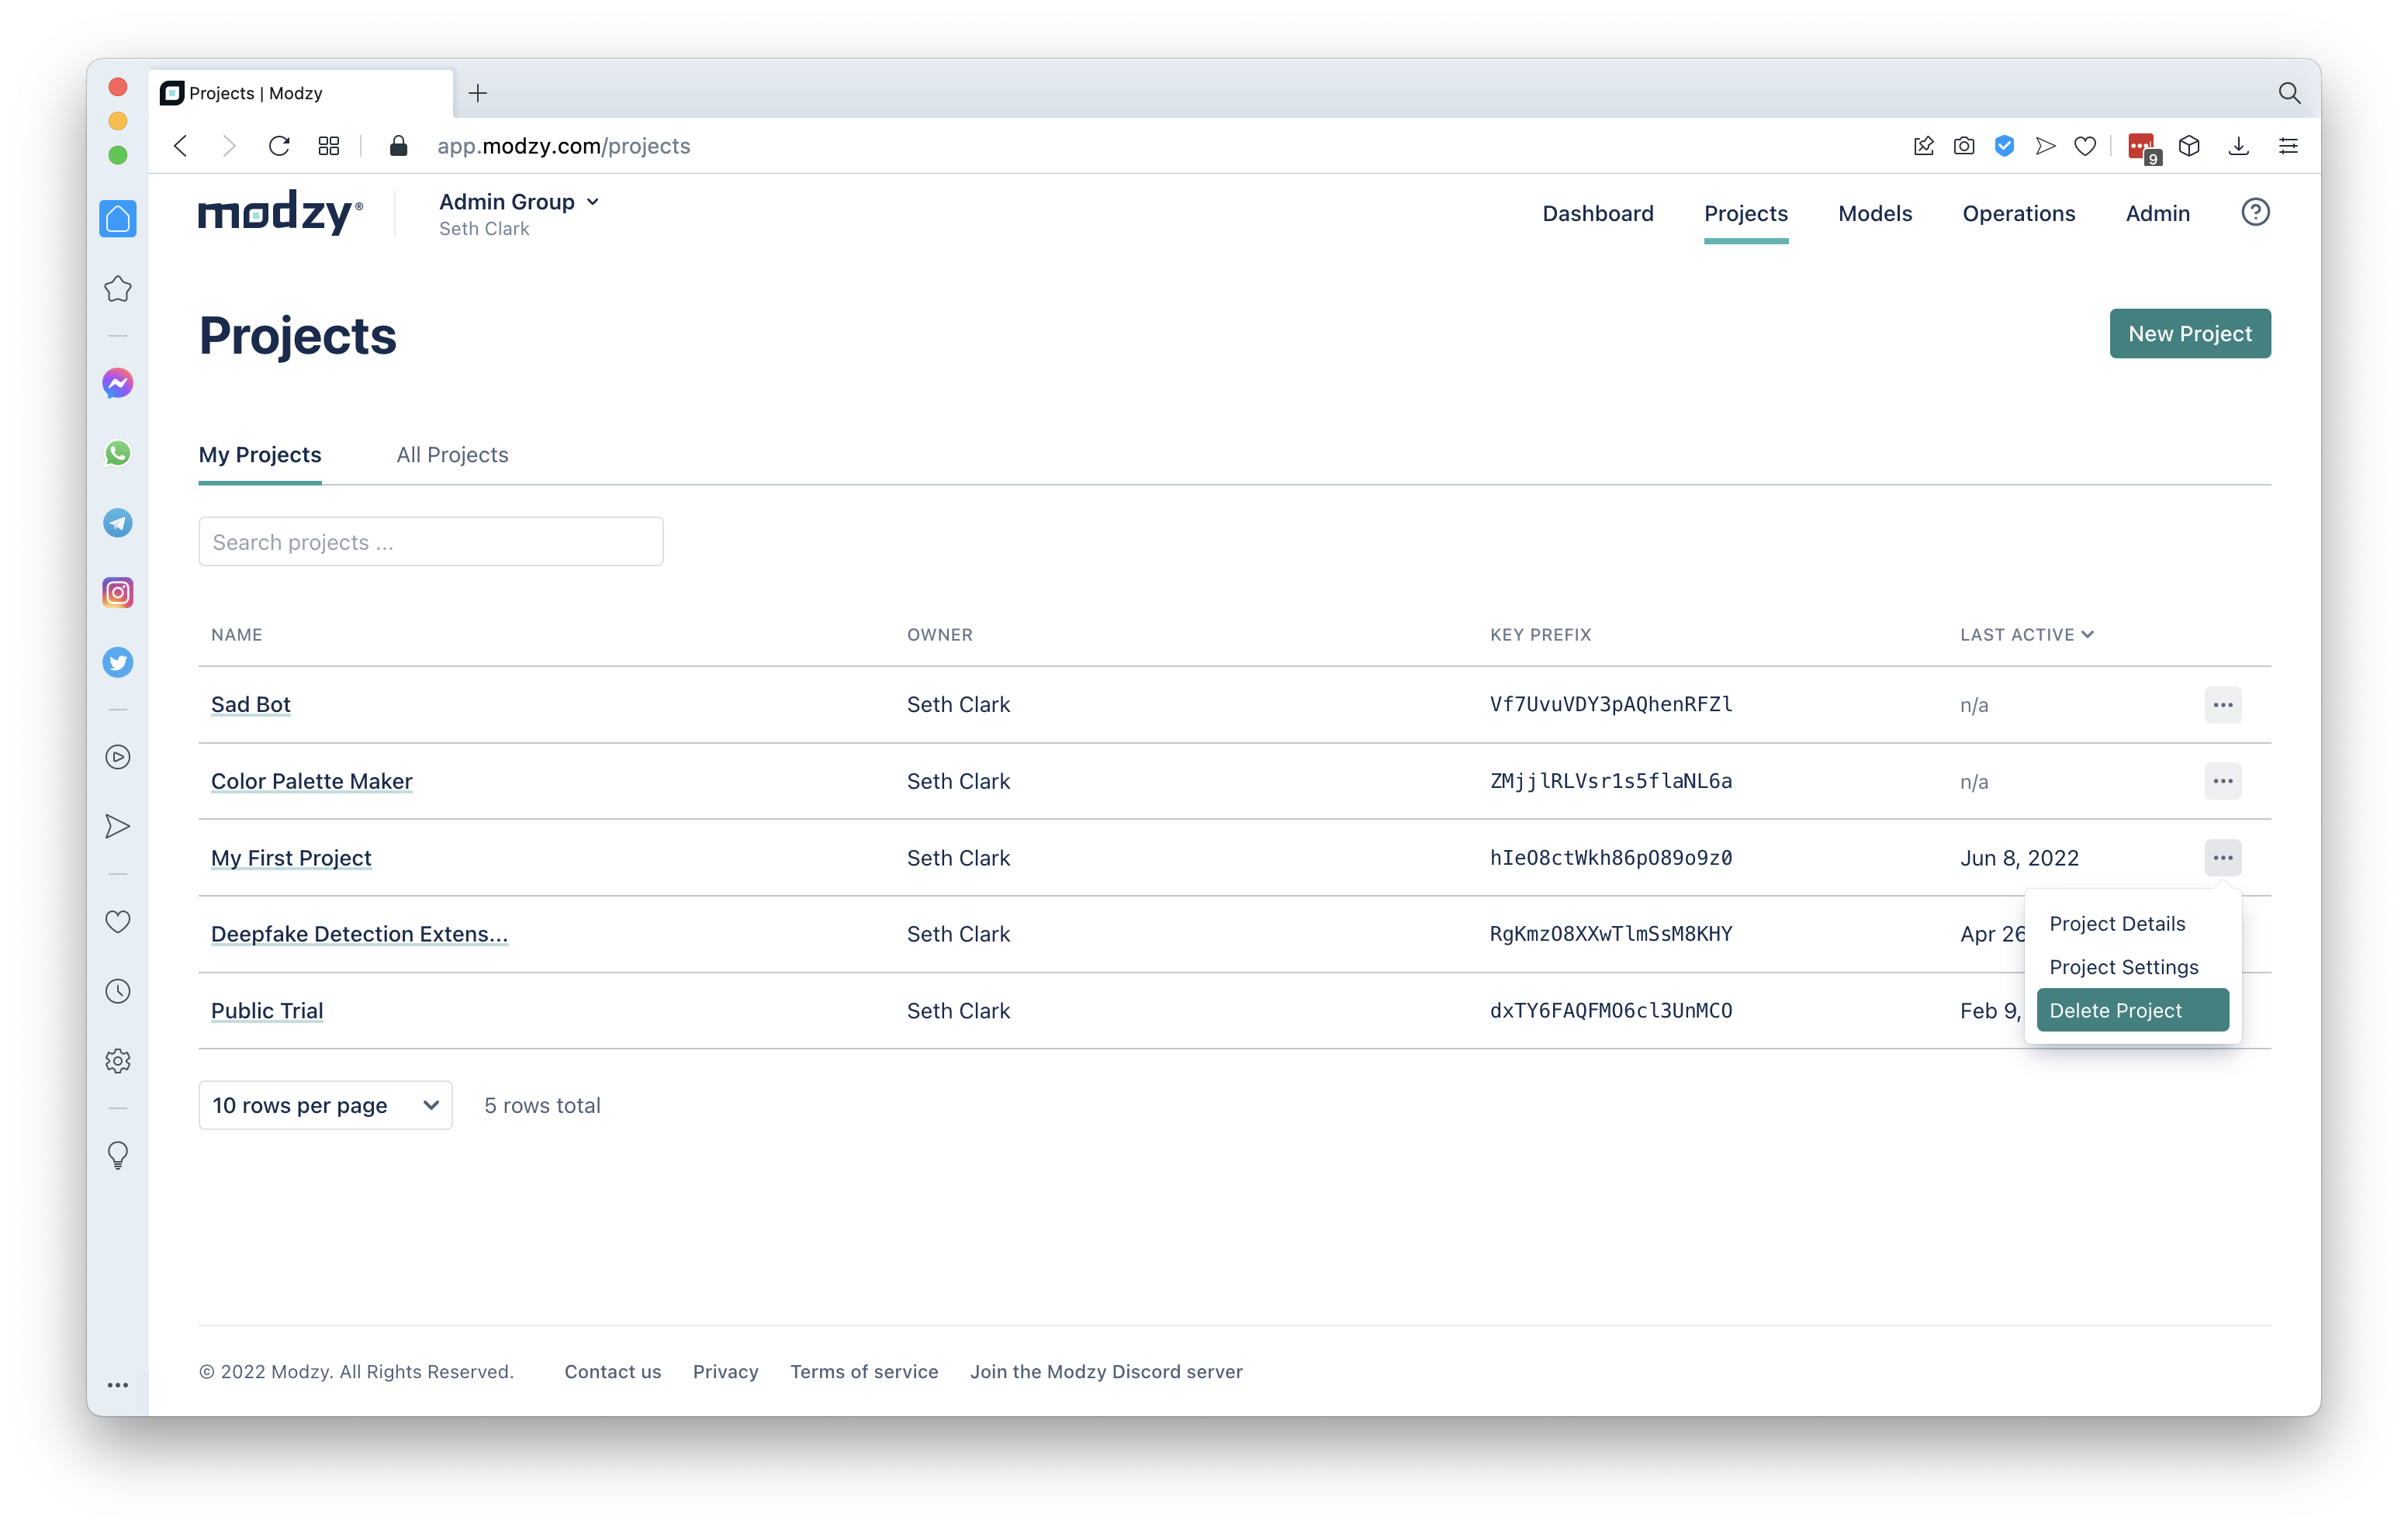Viewport: 2408px width, 1531px height.
Task: Open Twitter from the sidebar
Action: coord(118,662)
